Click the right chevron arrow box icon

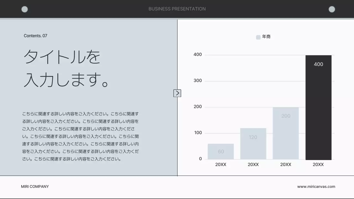[177, 93]
